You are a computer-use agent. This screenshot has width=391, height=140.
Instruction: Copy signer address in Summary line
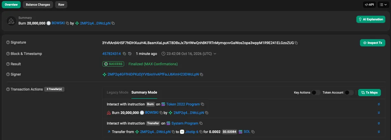point(113,23)
